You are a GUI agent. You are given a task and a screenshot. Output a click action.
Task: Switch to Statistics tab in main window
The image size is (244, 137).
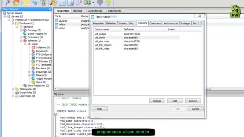coord(77,11)
